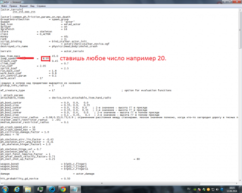Click the active Notepad taskbar button
Image resolution: width=242 pixels, height=193 pixels.
tap(75, 190)
